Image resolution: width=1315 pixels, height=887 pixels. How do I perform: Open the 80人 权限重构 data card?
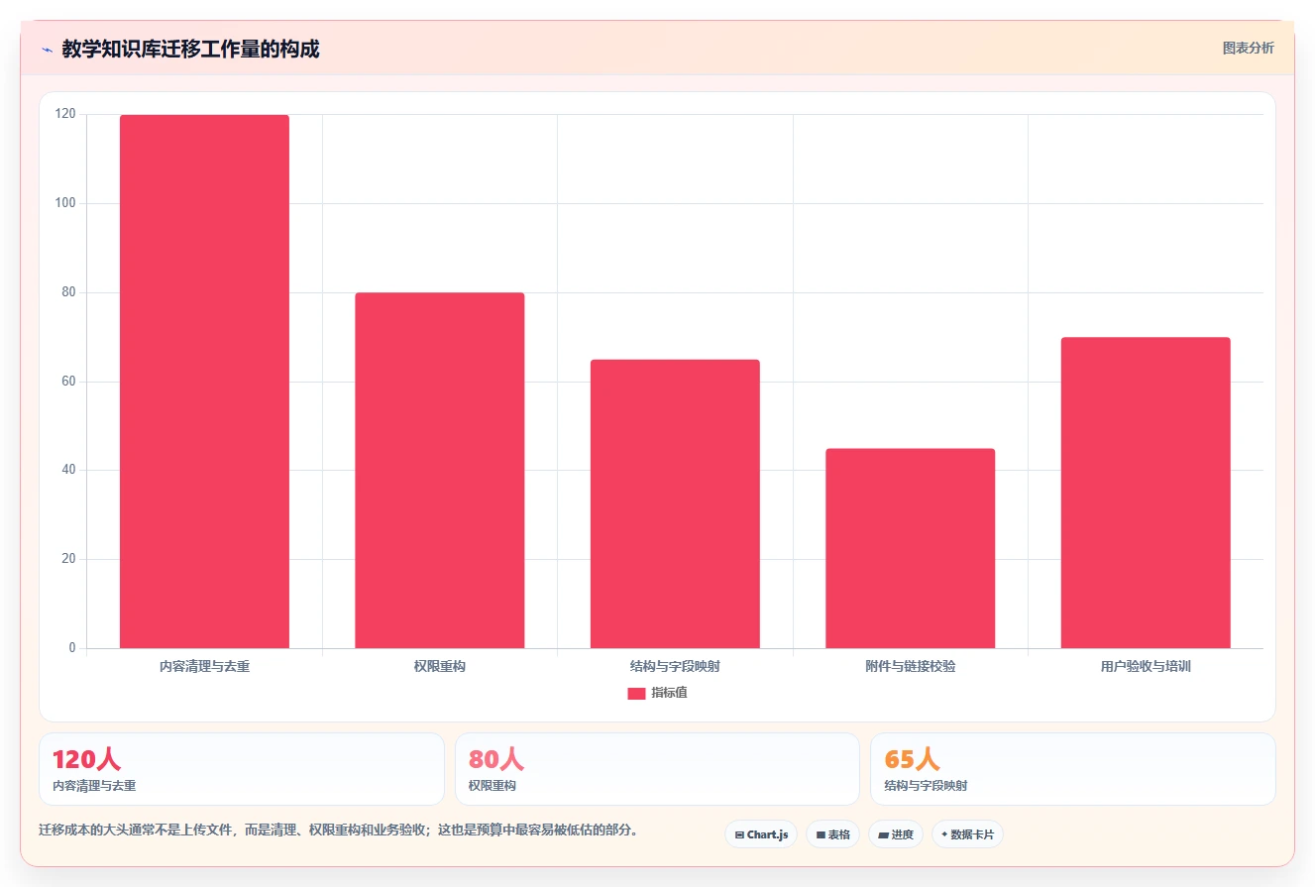click(657, 769)
